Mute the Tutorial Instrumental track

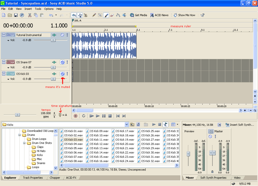(62, 35)
